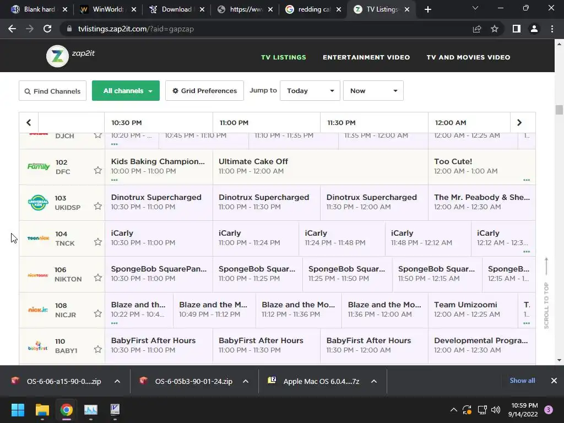Screen dimensions: 564x423
Task: Show hidden system tray icons
Action: coord(454,410)
